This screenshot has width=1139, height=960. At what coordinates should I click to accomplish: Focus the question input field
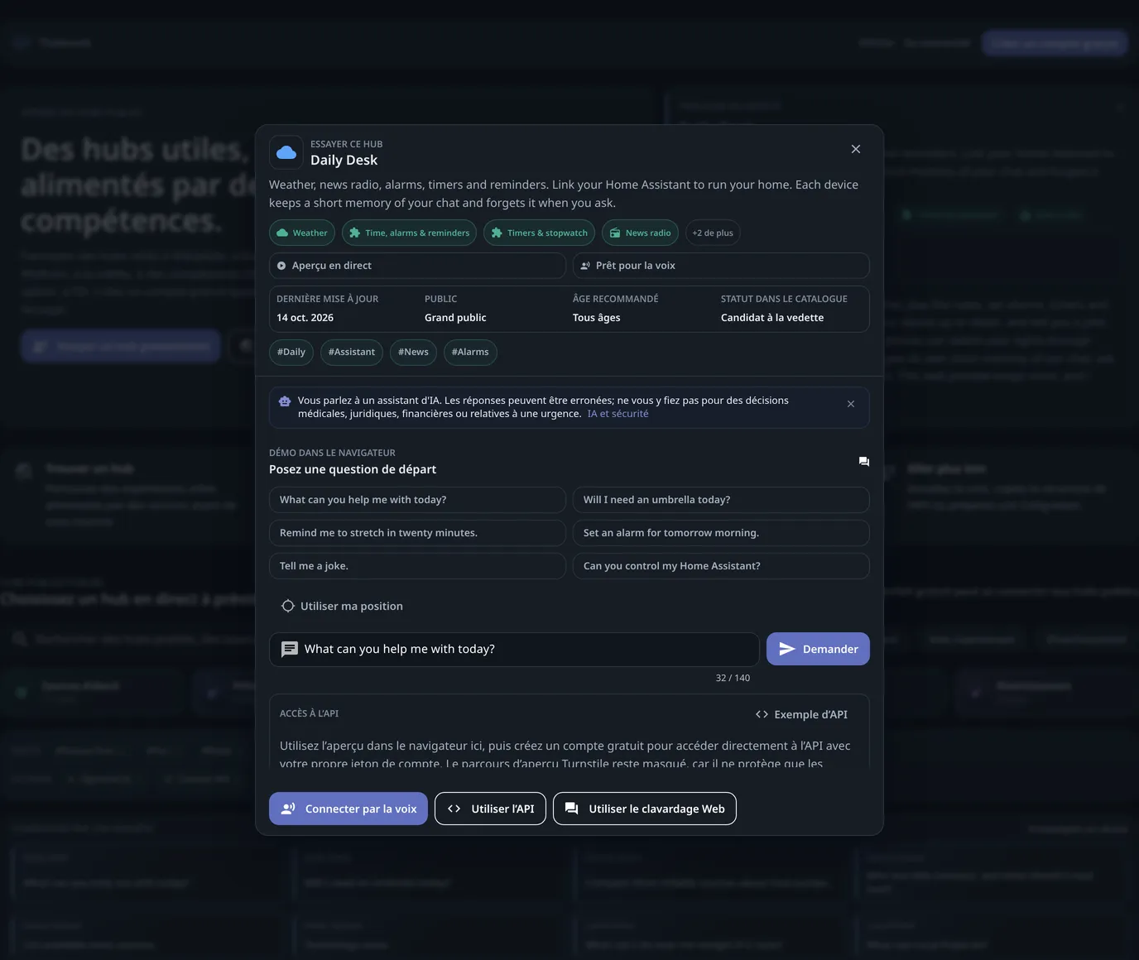(514, 649)
